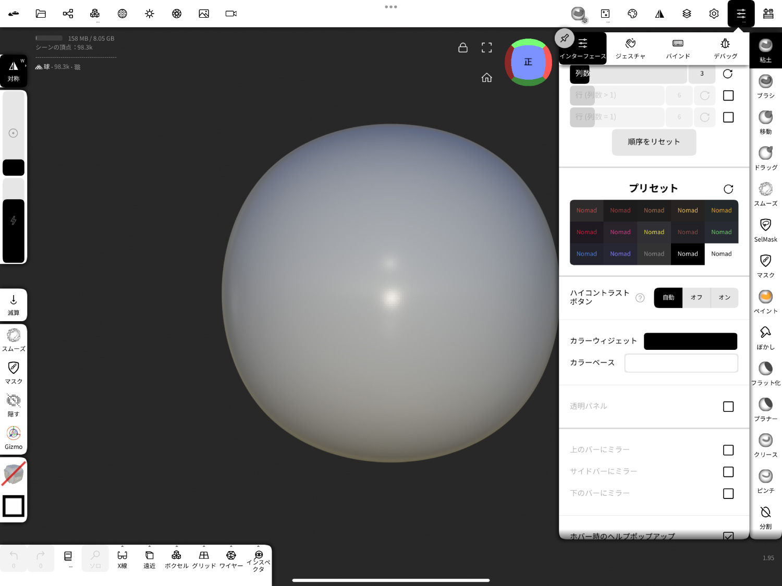Choose the Pinch (ピンチ) tool
The width and height of the screenshot is (782, 586).
(765, 481)
